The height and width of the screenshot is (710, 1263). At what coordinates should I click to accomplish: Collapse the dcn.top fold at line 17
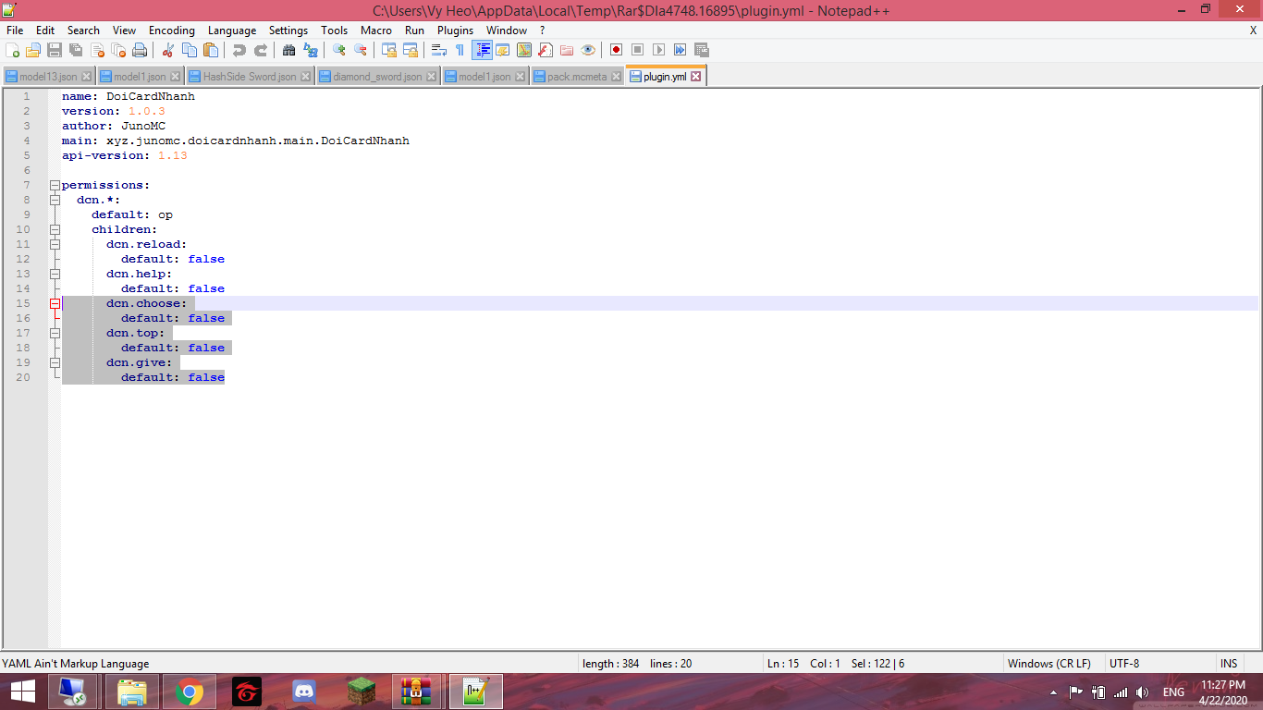tap(55, 333)
